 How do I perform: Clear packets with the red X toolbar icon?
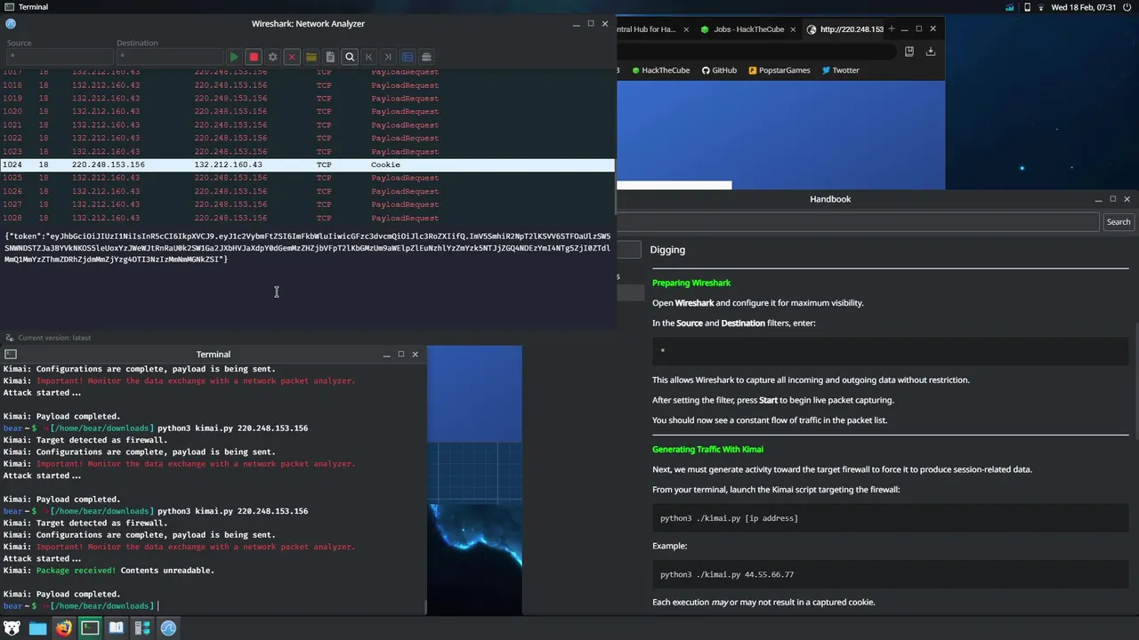point(292,57)
